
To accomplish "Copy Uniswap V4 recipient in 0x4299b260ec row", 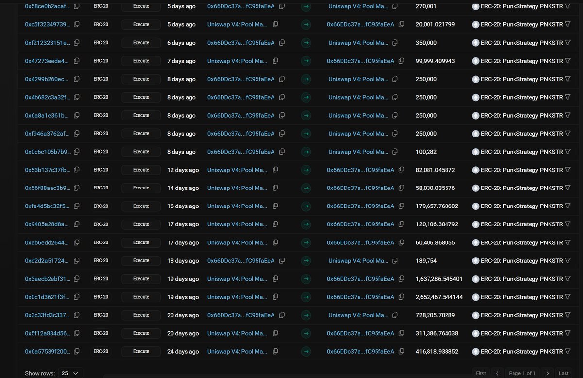I will click(x=395, y=79).
